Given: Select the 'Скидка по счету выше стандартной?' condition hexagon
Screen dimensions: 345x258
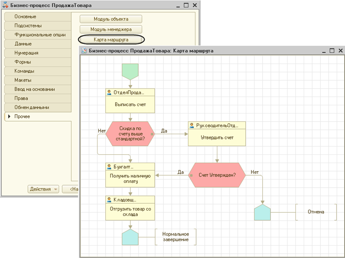Looking at the screenshot, I should click(130, 134).
